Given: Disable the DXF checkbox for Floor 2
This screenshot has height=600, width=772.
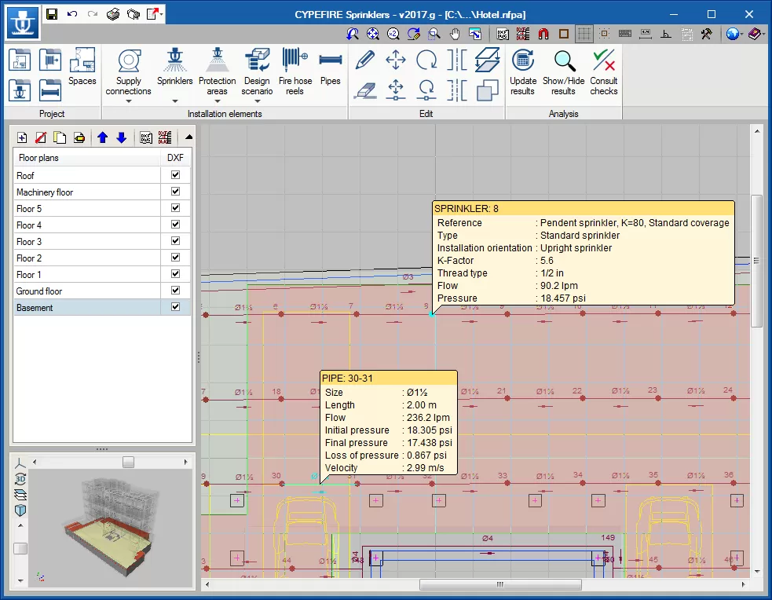Looking at the screenshot, I should click(x=175, y=258).
